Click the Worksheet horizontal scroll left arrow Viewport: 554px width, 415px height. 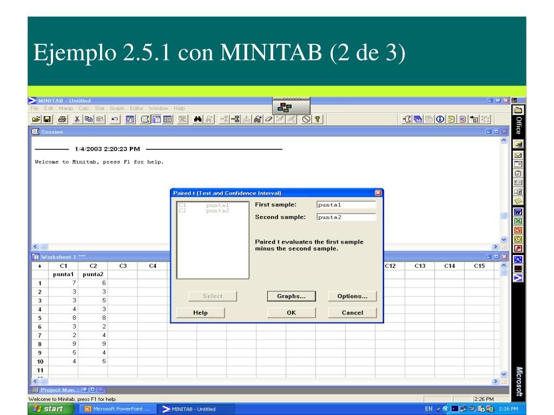coord(35,381)
